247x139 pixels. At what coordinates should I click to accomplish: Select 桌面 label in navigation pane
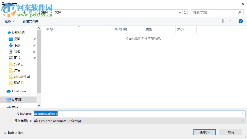coord(17,39)
